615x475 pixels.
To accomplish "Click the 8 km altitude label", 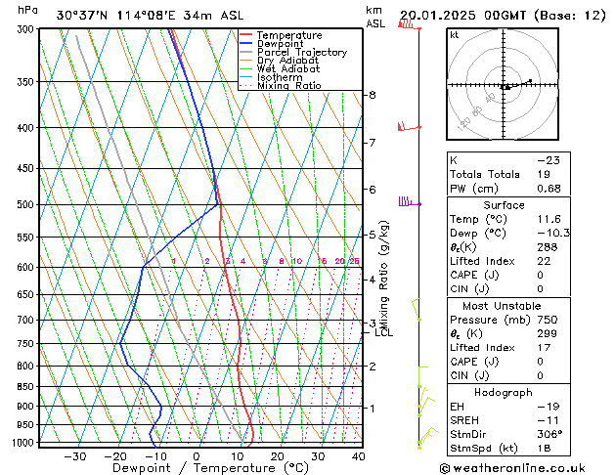I will (372, 95).
